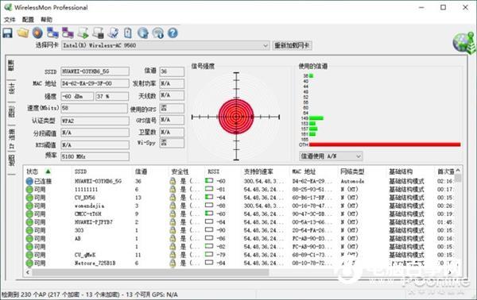
Task: Click the blue question mark help icon
Action: 173,33
